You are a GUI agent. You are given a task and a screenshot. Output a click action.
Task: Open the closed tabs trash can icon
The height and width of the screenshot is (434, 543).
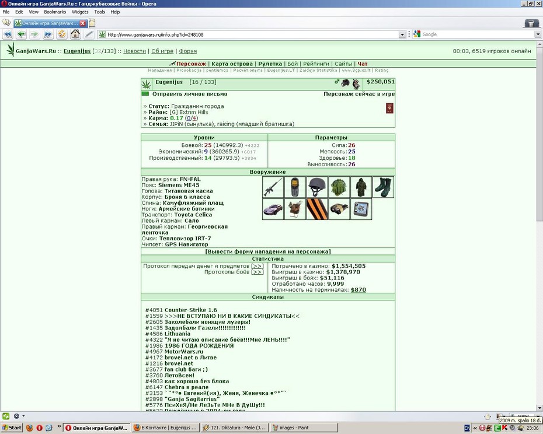pos(531,23)
